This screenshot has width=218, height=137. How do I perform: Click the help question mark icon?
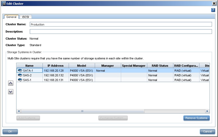[213, 10]
